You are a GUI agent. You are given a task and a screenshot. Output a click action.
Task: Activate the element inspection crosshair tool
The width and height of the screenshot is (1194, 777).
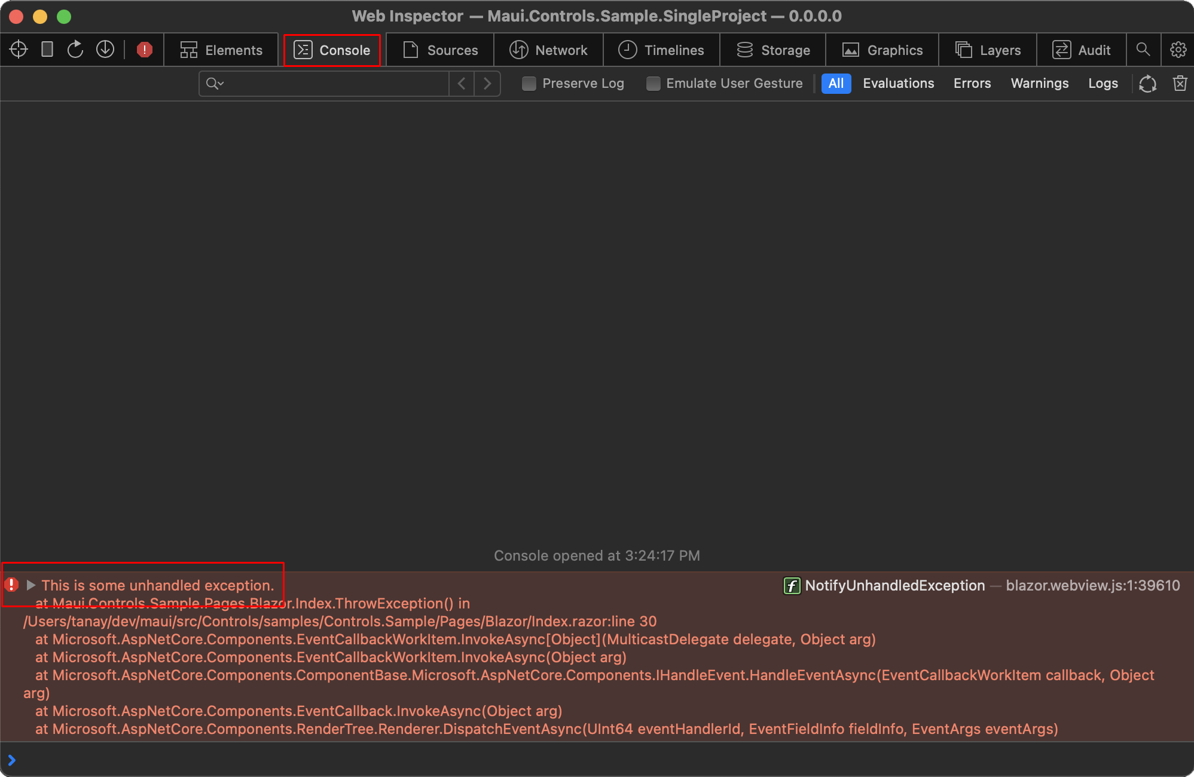tap(19, 50)
